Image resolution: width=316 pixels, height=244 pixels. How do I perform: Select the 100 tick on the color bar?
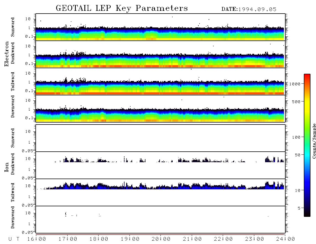click(x=296, y=137)
